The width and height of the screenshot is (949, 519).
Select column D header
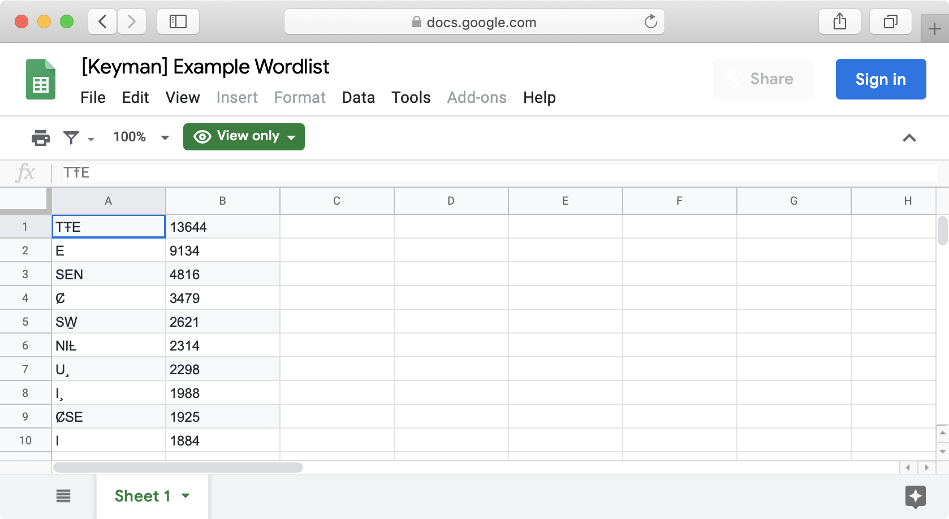pos(451,201)
